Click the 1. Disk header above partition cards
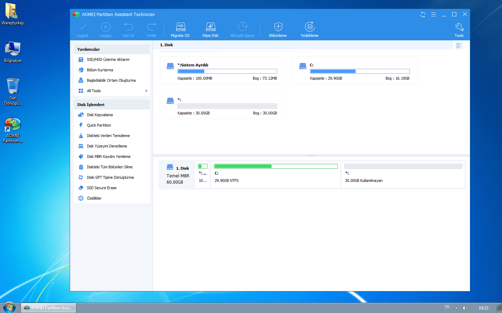Viewport: 502px width, 313px height. click(x=167, y=45)
